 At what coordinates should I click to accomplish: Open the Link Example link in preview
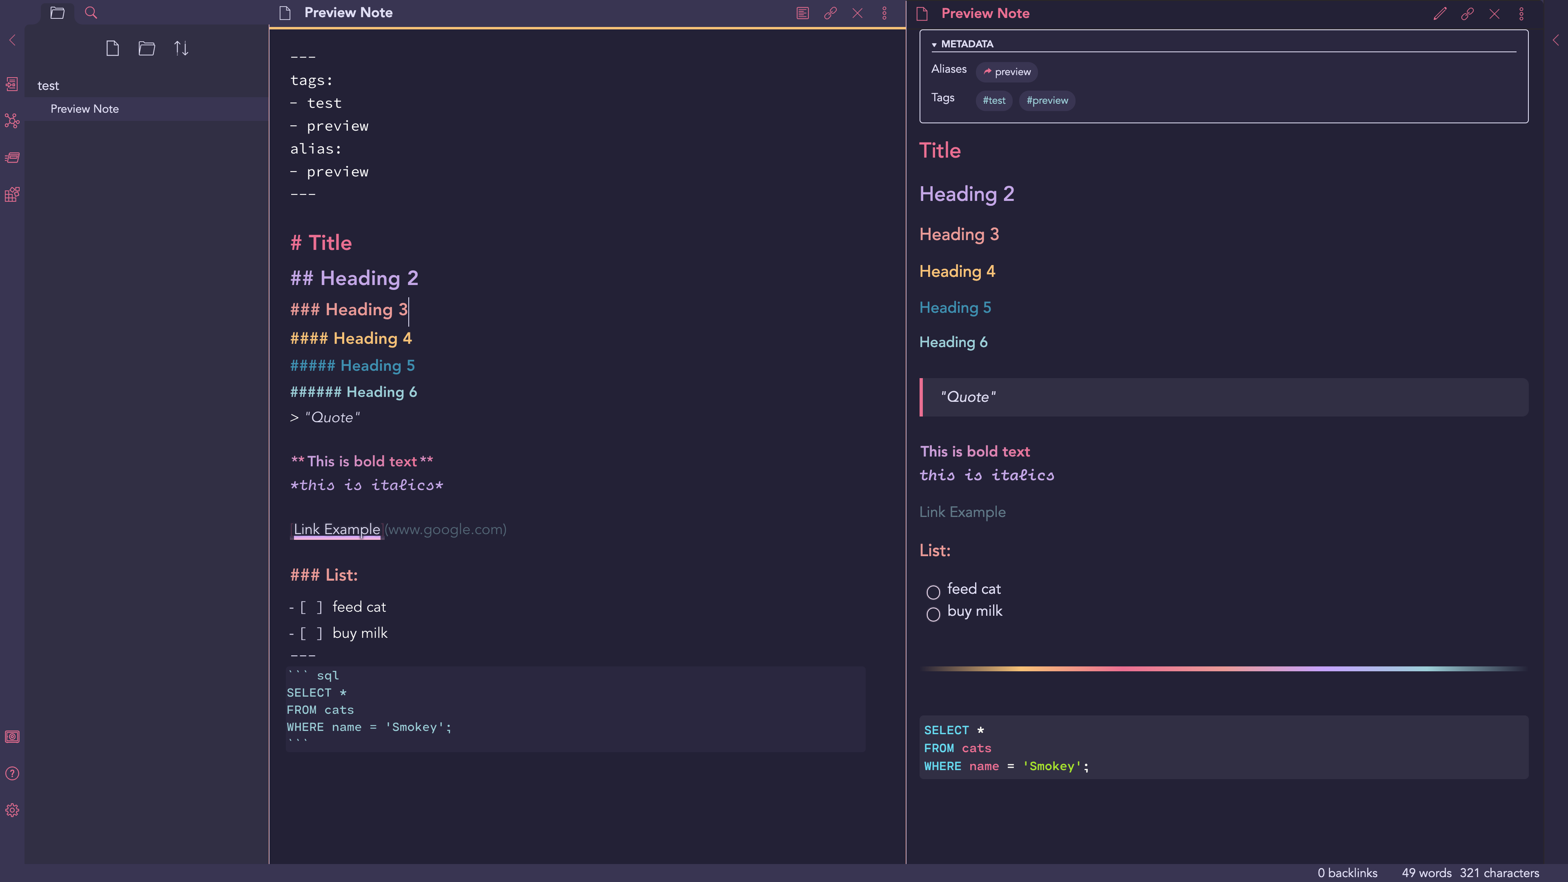click(x=962, y=512)
